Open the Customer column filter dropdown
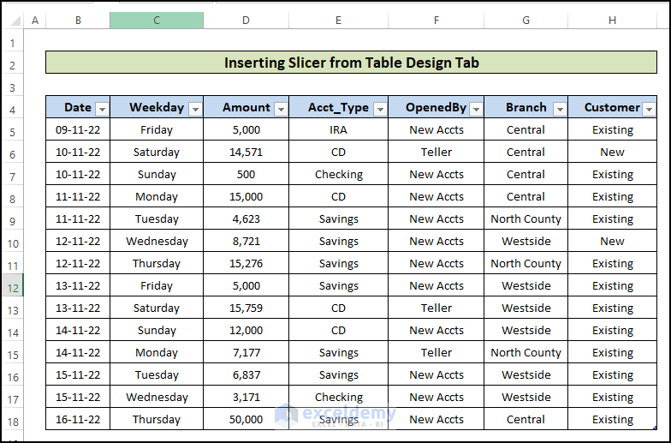 [x=649, y=109]
